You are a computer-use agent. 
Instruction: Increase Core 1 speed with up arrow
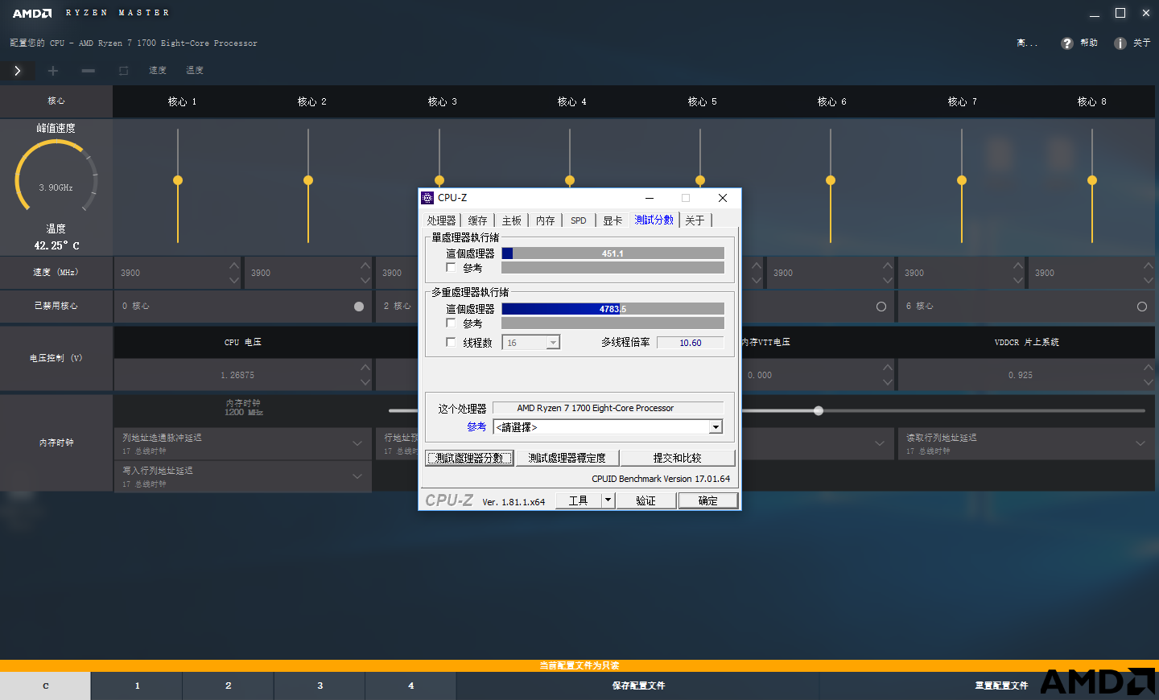pos(234,266)
